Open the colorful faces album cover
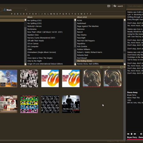Image resolution: width=143 pixels, height=143 pixels. (29, 104)
